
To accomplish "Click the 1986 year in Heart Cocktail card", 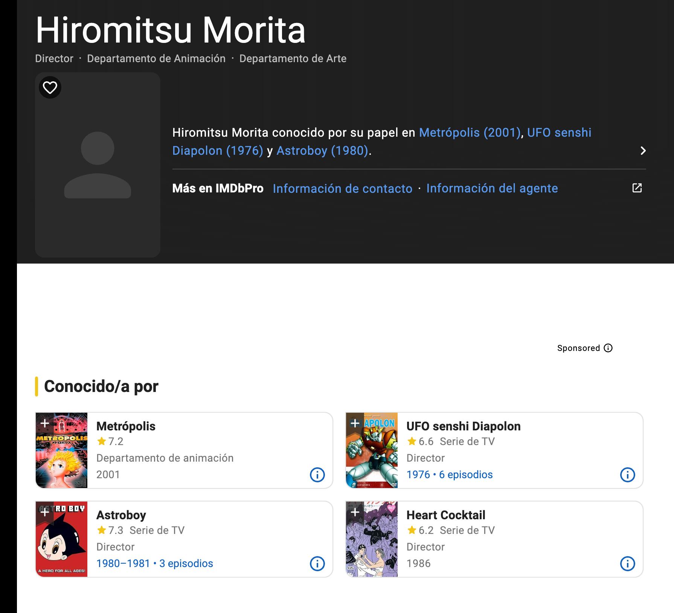I will pyautogui.click(x=419, y=563).
